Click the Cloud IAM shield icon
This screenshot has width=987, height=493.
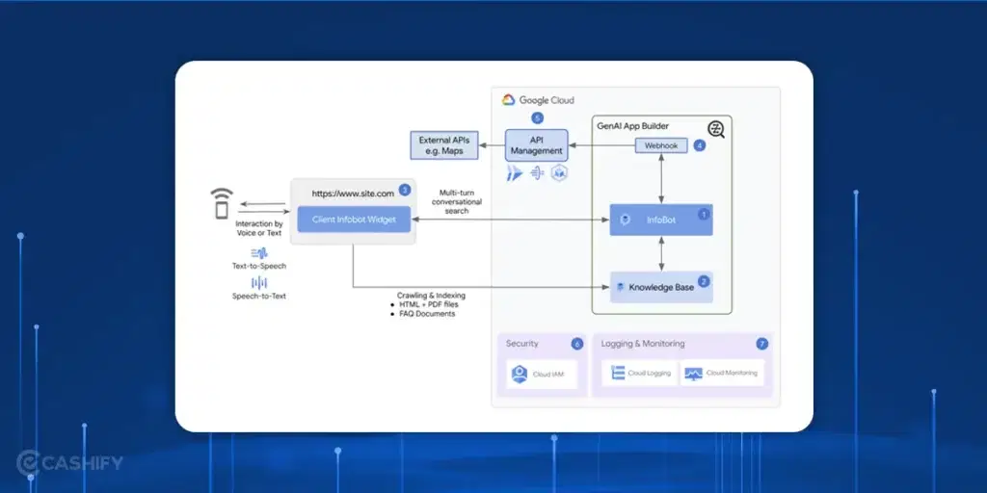click(520, 375)
